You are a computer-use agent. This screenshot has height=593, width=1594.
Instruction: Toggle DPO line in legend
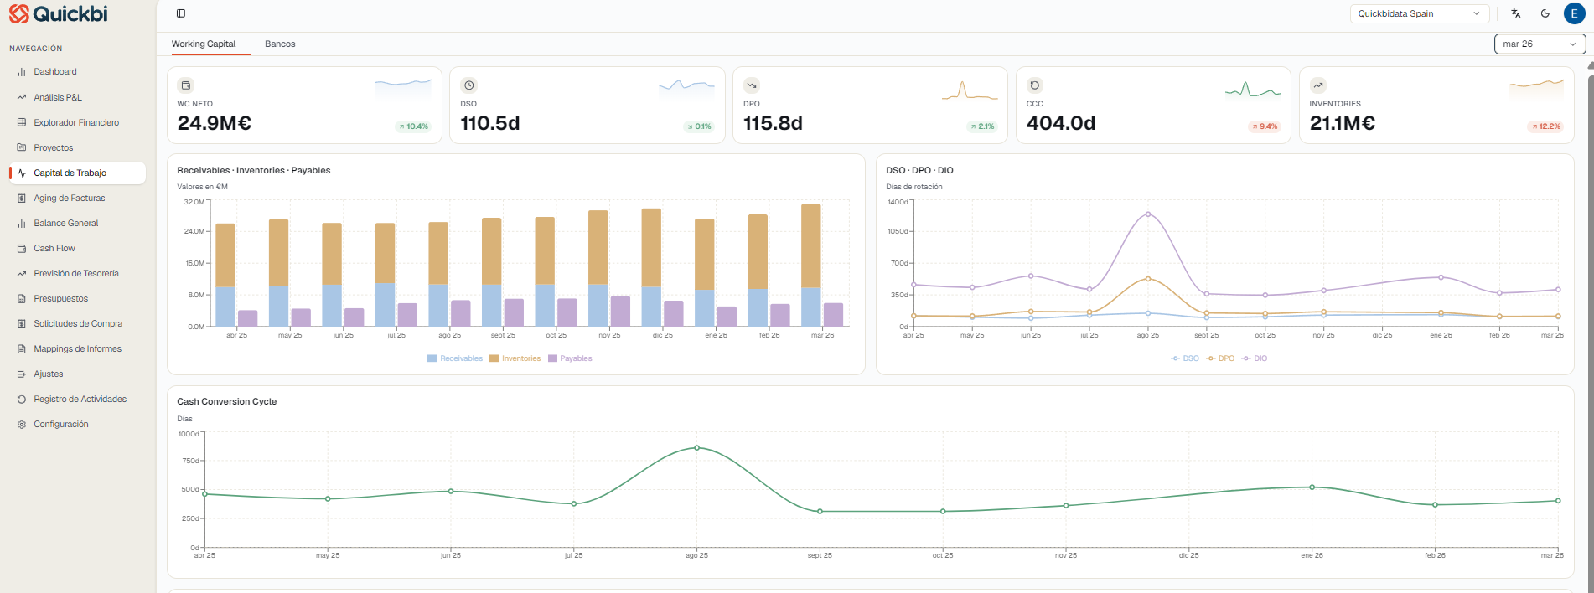click(1220, 358)
